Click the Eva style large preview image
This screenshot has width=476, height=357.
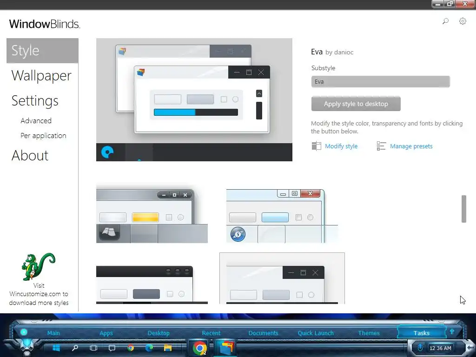pos(194,99)
